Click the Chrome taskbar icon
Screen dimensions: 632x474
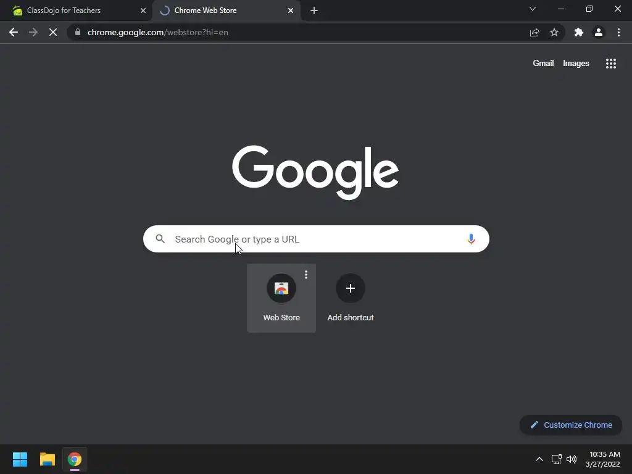[75, 459]
